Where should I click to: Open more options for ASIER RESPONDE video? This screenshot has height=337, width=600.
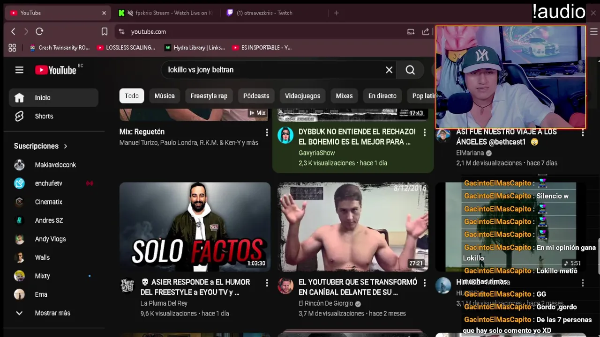click(267, 283)
